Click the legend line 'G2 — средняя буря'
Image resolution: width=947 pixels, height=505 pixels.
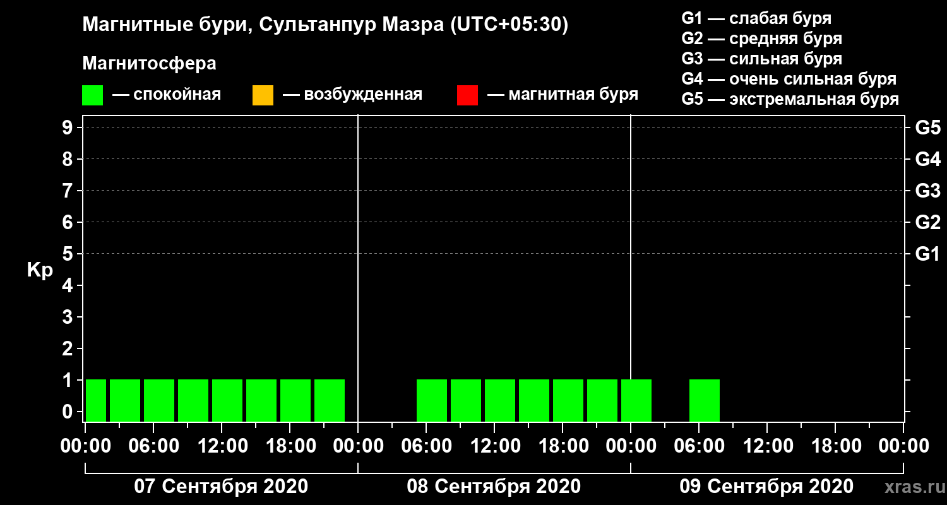pos(762,39)
